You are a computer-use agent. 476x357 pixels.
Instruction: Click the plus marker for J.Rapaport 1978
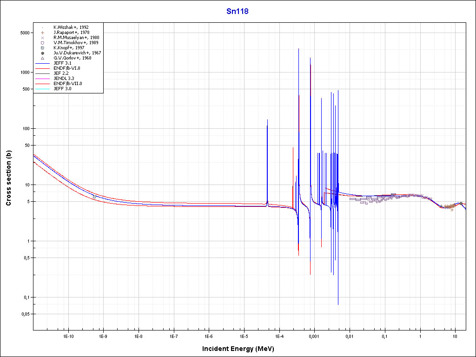(x=42, y=33)
